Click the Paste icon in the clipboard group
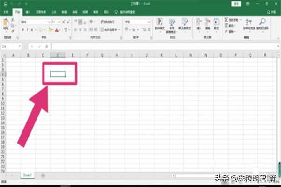The height and width of the screenshot is (187, 281). [6, 23]
